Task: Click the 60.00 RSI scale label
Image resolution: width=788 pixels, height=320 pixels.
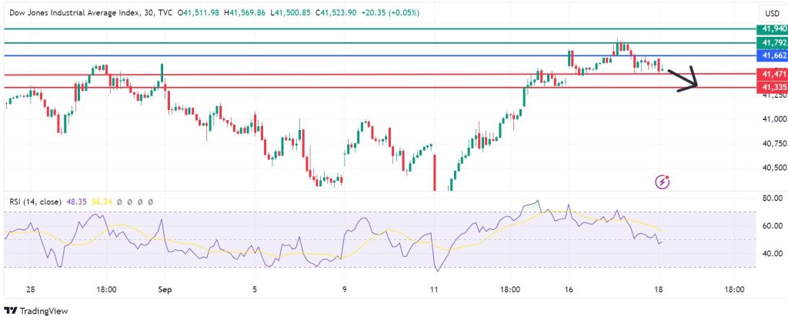Action: [772, 226]
